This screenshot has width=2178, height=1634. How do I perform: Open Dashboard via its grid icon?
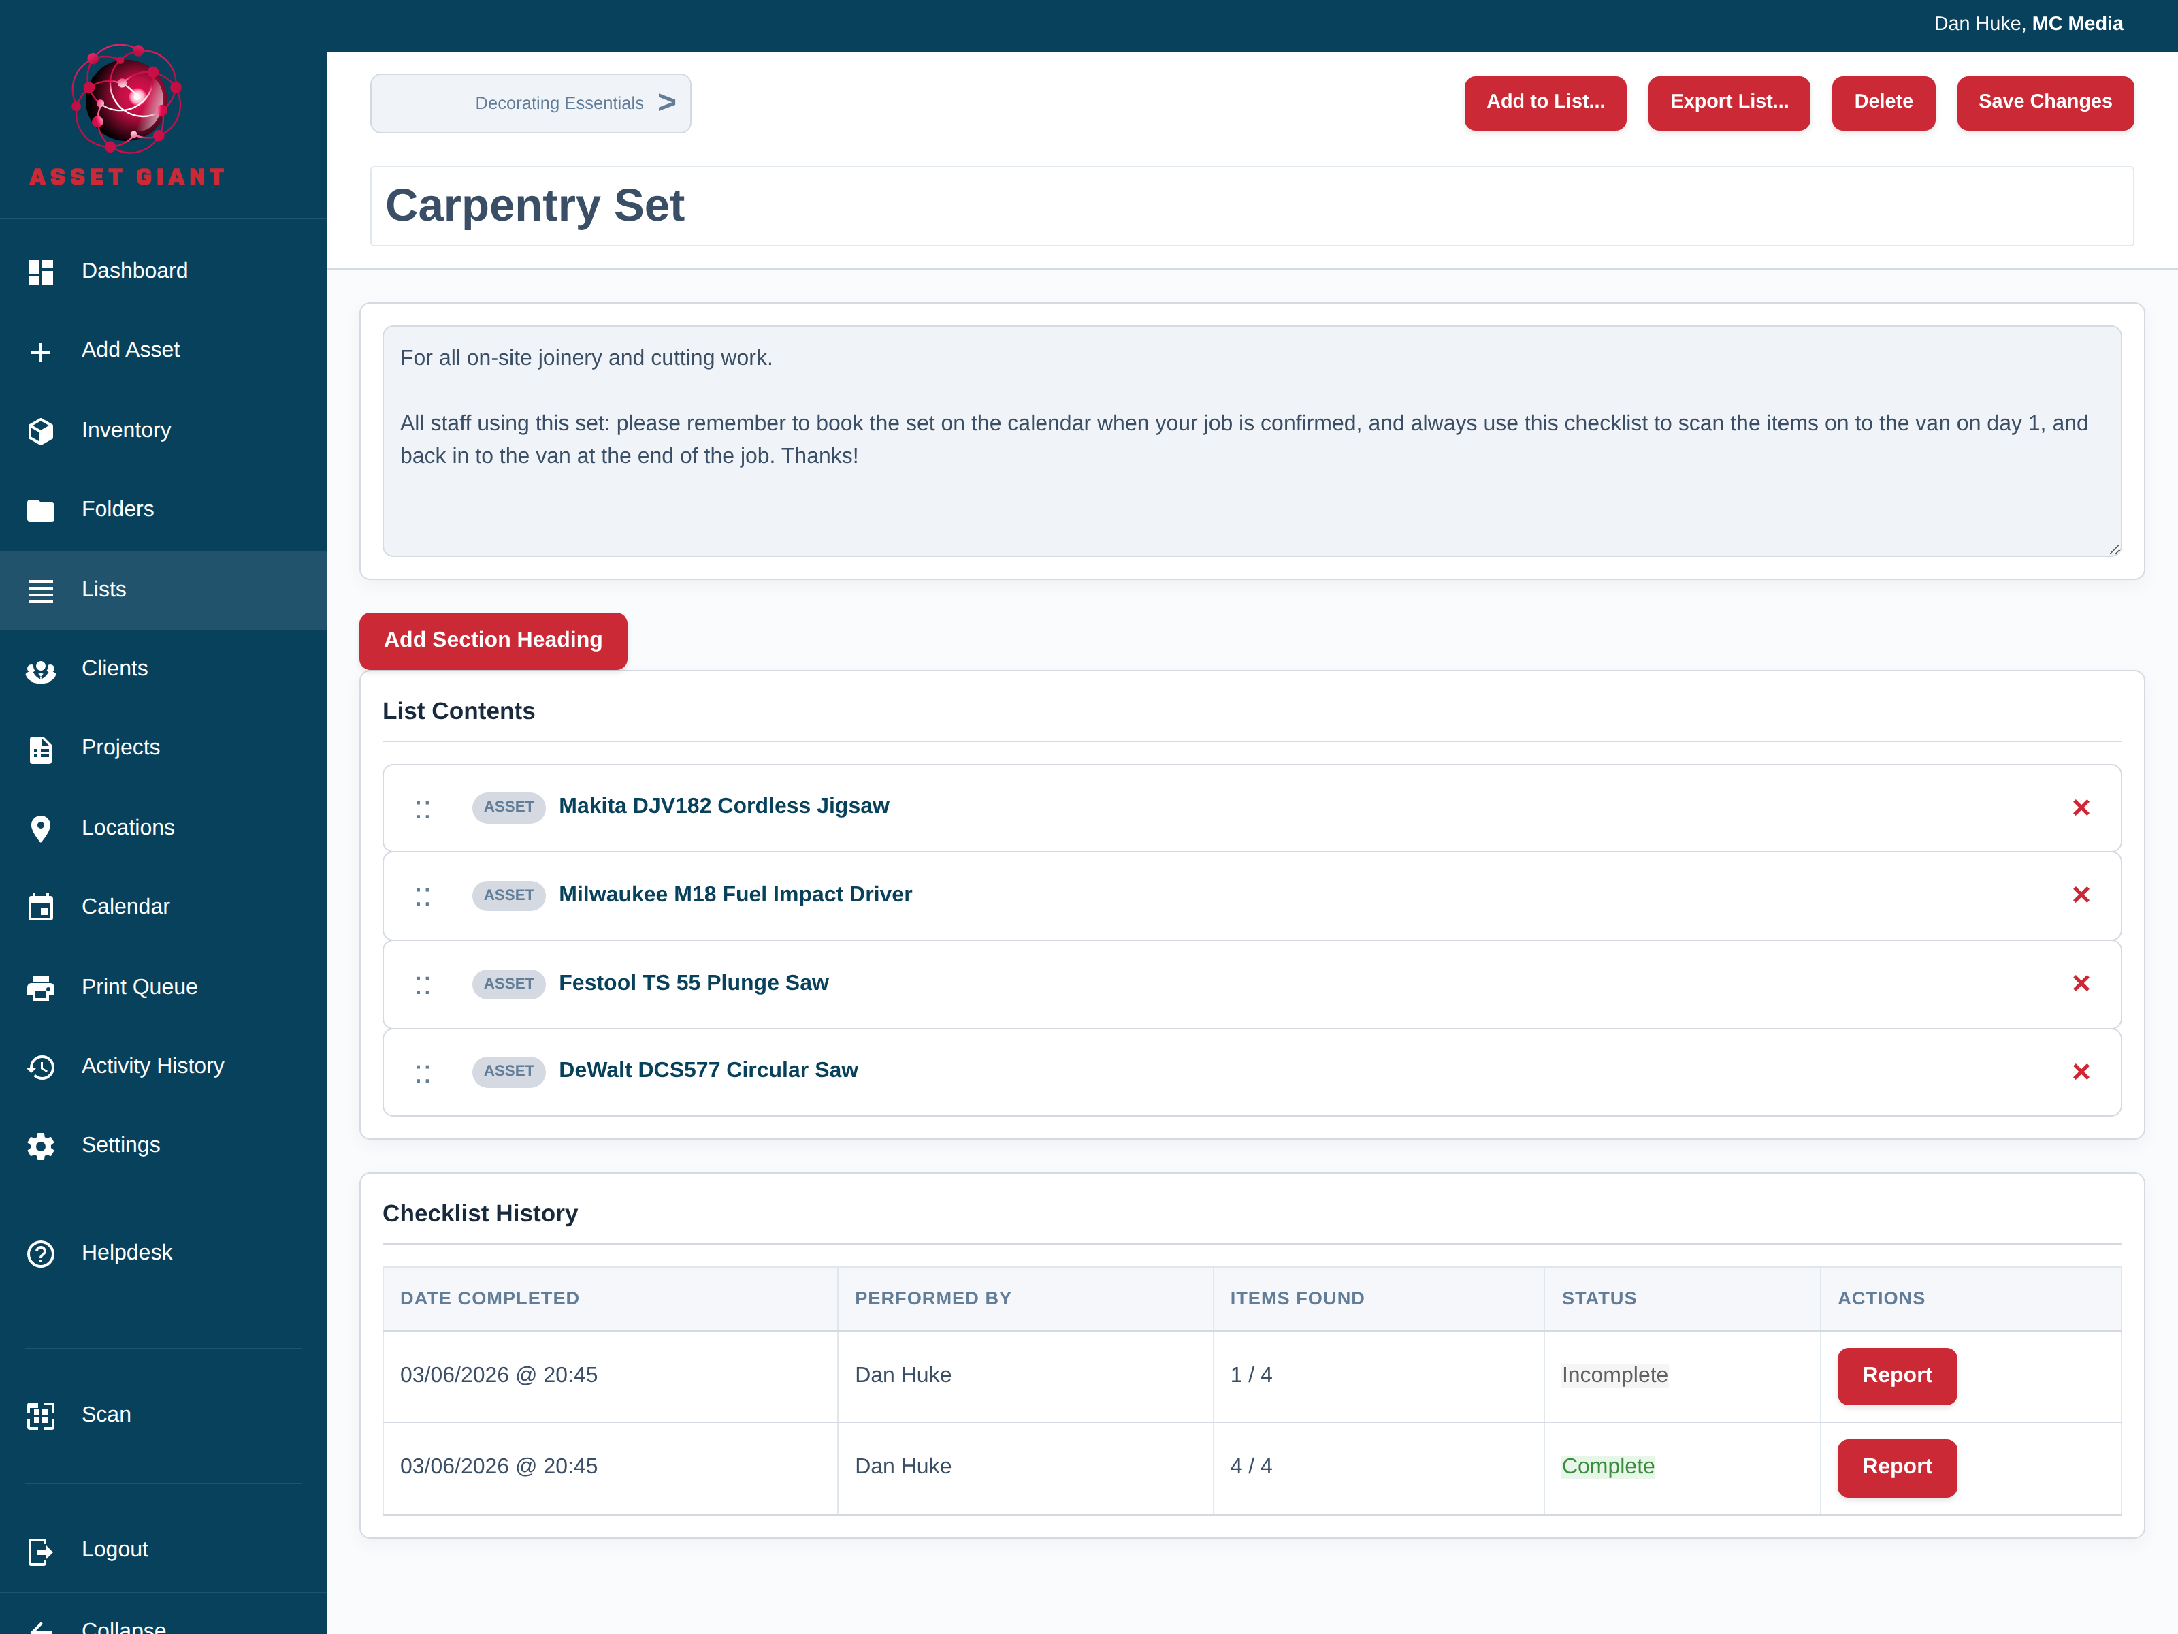[40, 272]
